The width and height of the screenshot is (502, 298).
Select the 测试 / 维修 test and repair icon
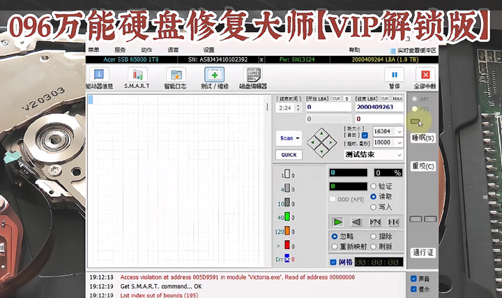(215, 75)
